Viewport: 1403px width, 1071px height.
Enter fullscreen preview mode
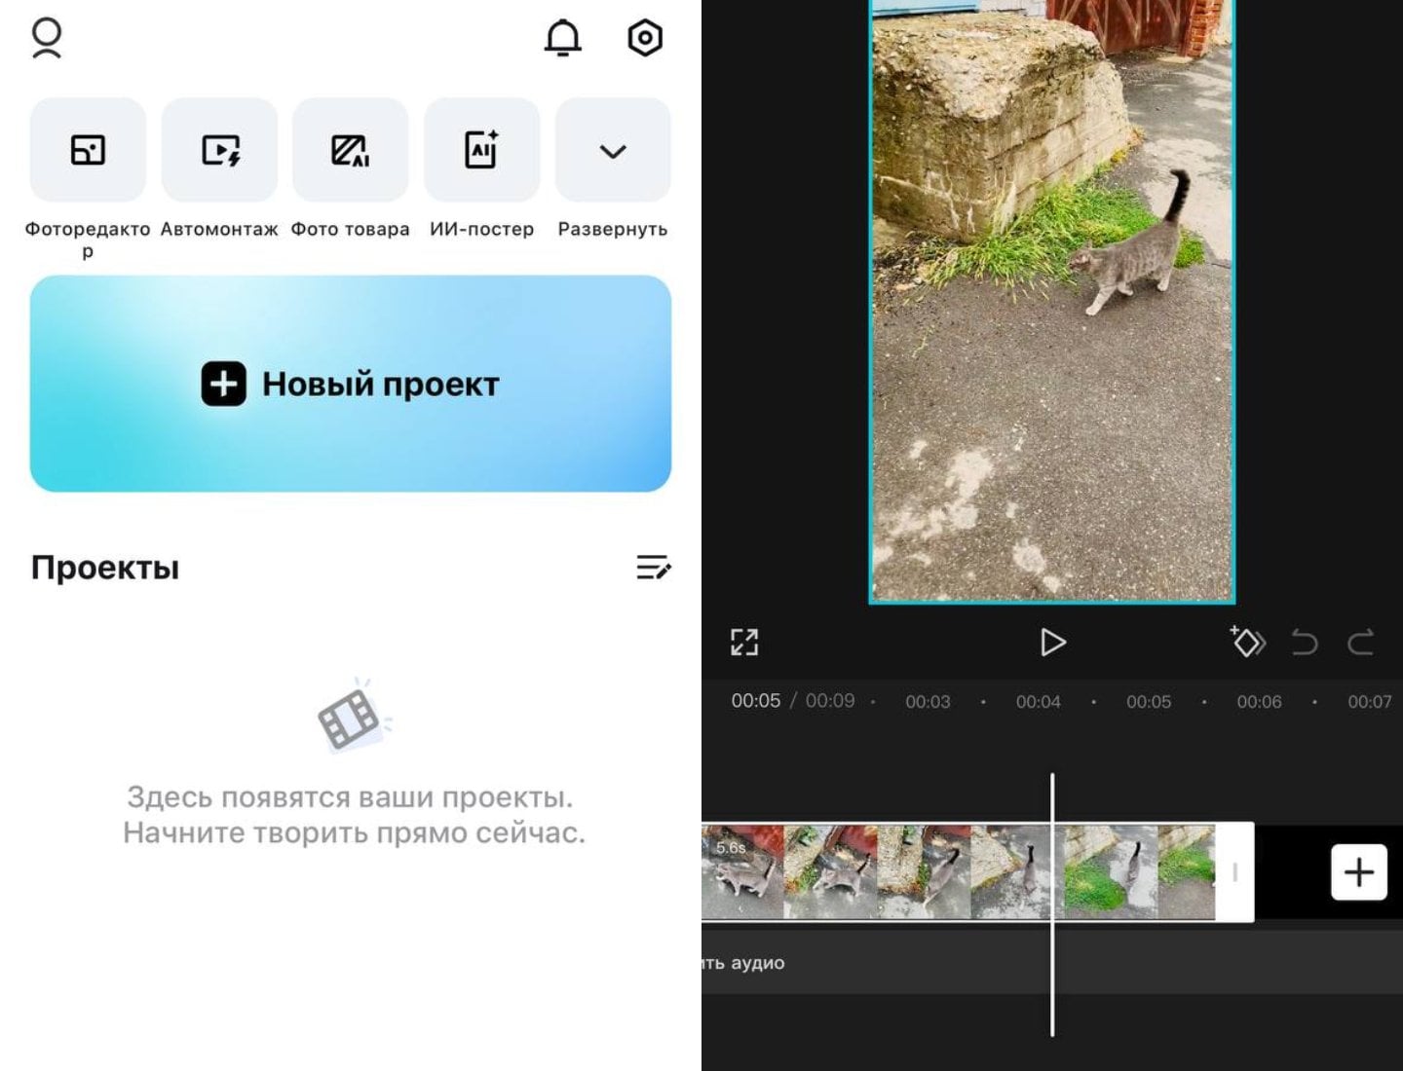(x=744, y=643)
